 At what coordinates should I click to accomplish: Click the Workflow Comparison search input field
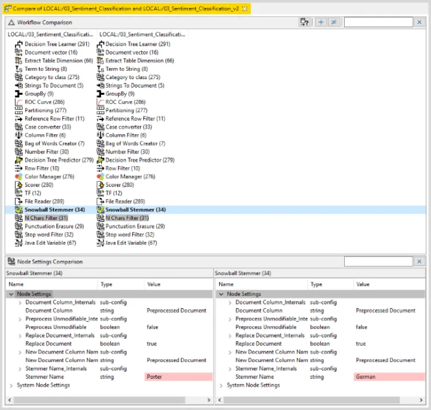378,22
